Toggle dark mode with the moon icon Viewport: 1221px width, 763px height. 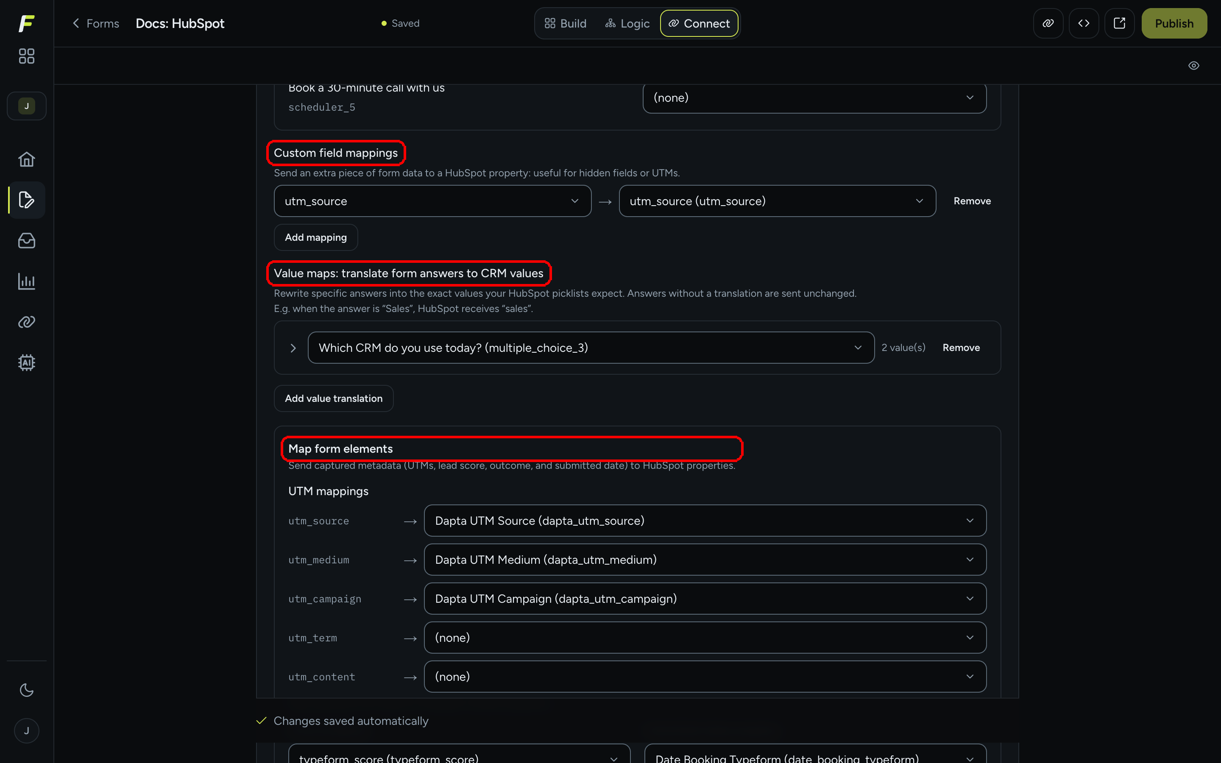(x=26, y=690)
